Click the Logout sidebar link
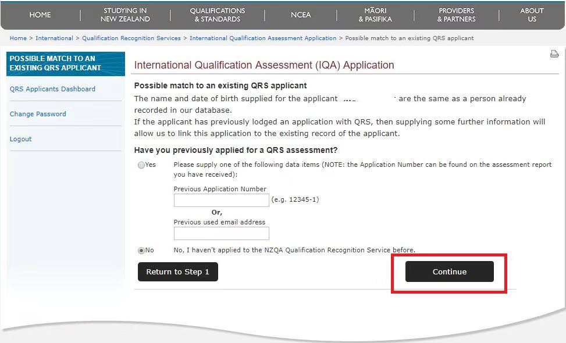Screen dimensions: 566x343 point(21,139)
